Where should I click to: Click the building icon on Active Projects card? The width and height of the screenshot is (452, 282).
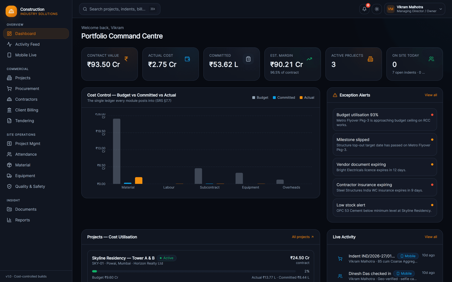[x=370, y=59]
